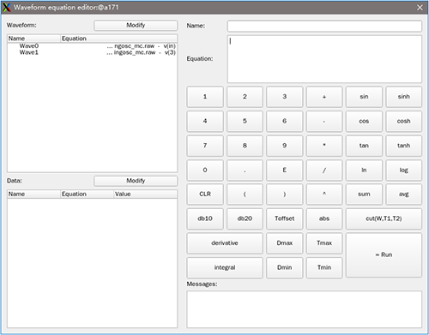Select Wave0 in the waveform list
Image resolution: width=429 pixels, height=335 pixels.
tap(92, 46)
